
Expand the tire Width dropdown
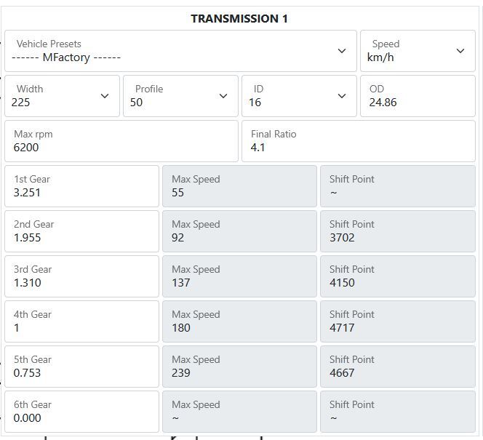[62, 96]
